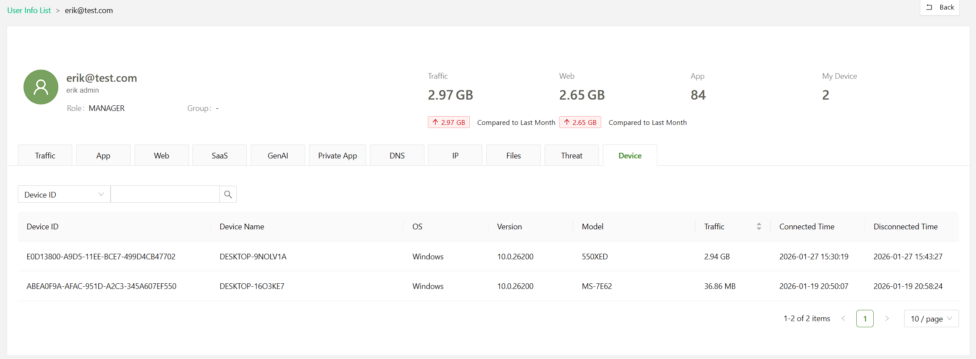The height and width of the screenshot is (359, 976).
Task: Click the 2.97 GB traffic increase badge
Action: click(448, 122)
